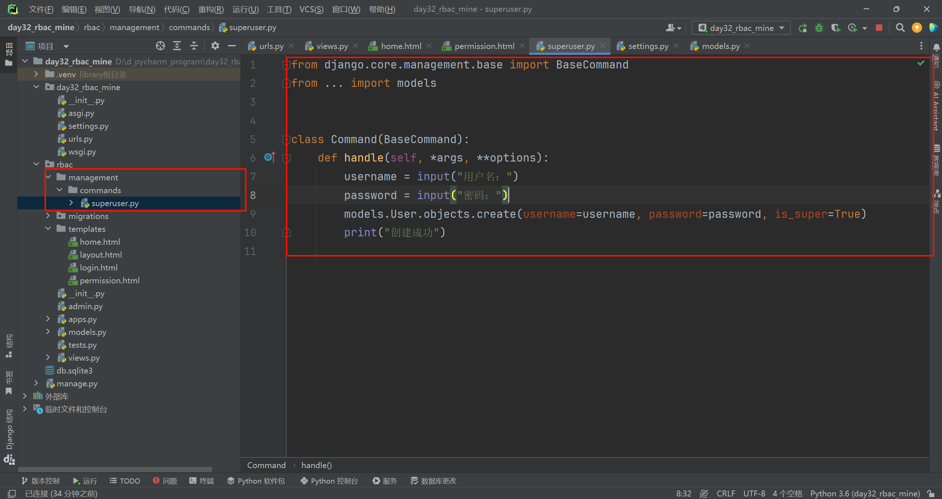
Task: Open the Structure sidebar tool
Action: tap(9, 346)
